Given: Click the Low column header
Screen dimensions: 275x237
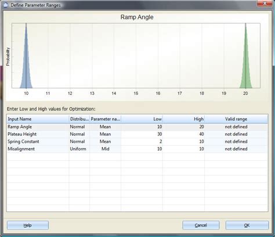Looking at the screenshot, I should pos(142,119).
